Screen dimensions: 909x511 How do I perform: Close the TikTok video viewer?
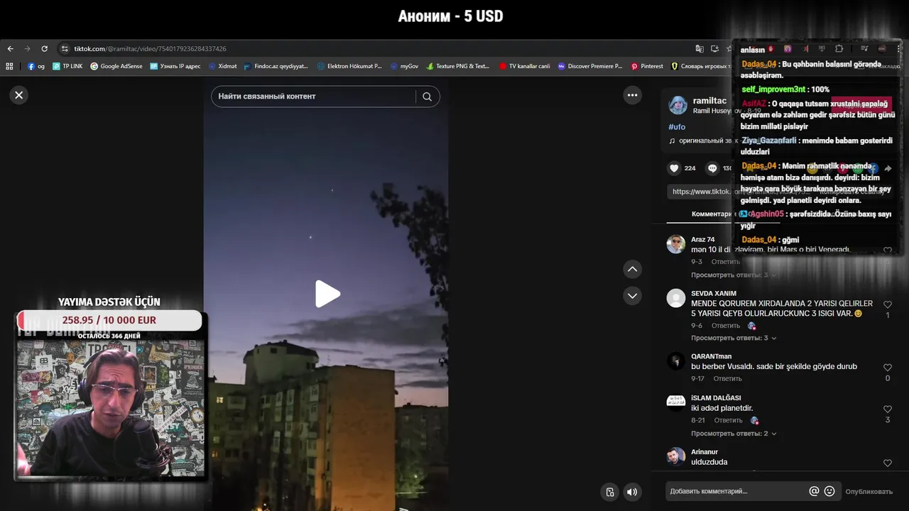point(19,95)
